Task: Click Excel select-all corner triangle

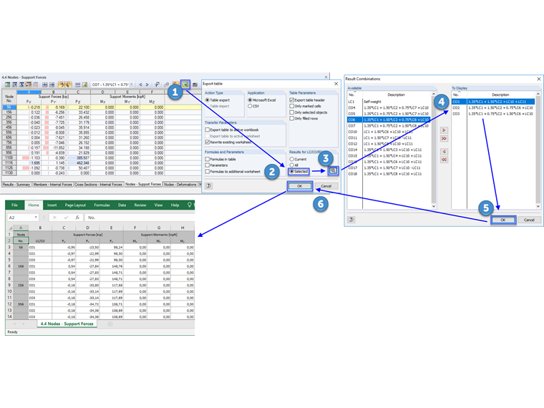Action: [11, 228]
